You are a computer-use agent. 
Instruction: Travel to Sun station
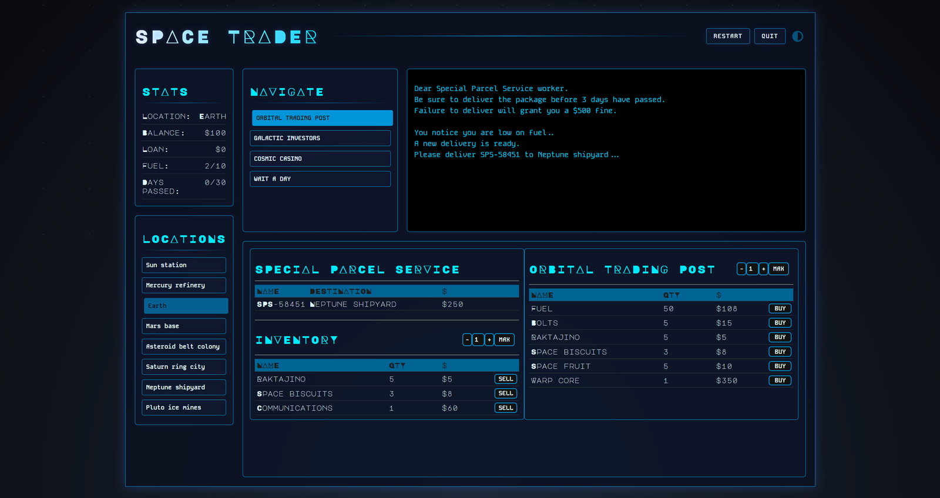pos(184,265)
